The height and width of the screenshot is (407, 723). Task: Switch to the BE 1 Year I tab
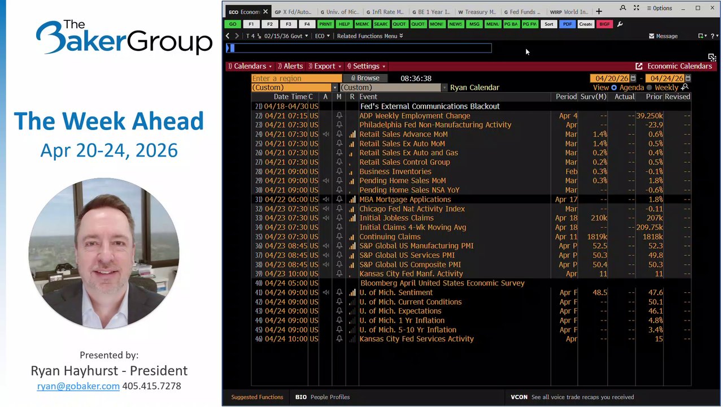tap(430, 12)
